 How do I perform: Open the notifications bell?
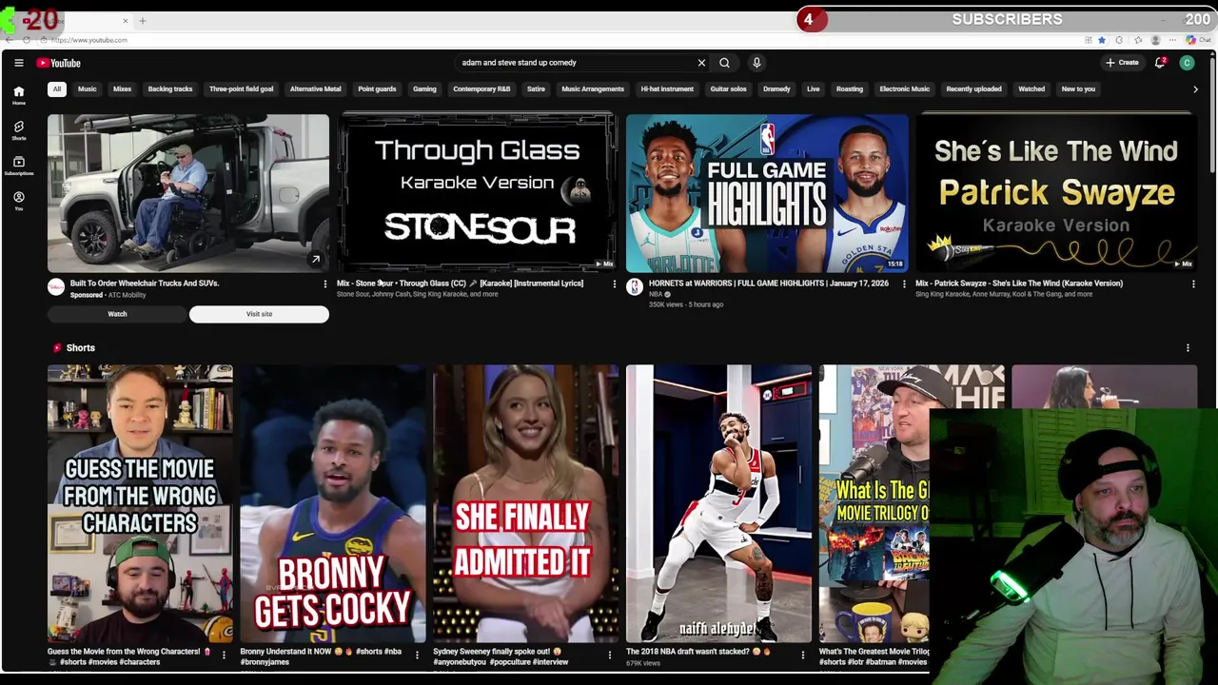(1159, 63)
